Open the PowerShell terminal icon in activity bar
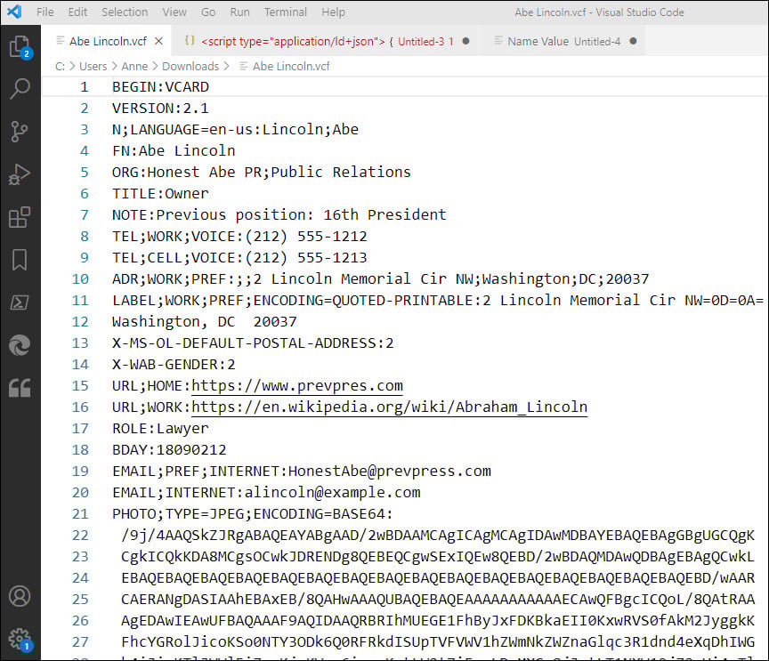This screenshot has width=769, height=661. [20, 302]
